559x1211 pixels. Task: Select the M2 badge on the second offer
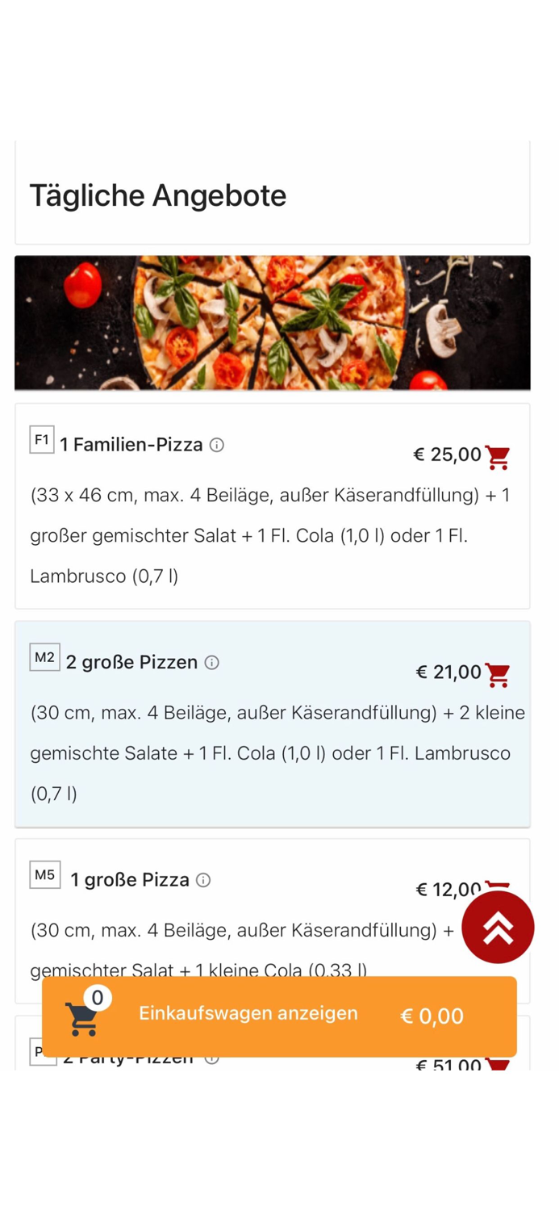(x=44, y=657)
